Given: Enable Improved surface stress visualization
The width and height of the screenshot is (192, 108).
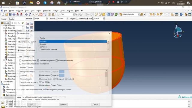Looking at the screenshot, I should [x=20, y=64].
